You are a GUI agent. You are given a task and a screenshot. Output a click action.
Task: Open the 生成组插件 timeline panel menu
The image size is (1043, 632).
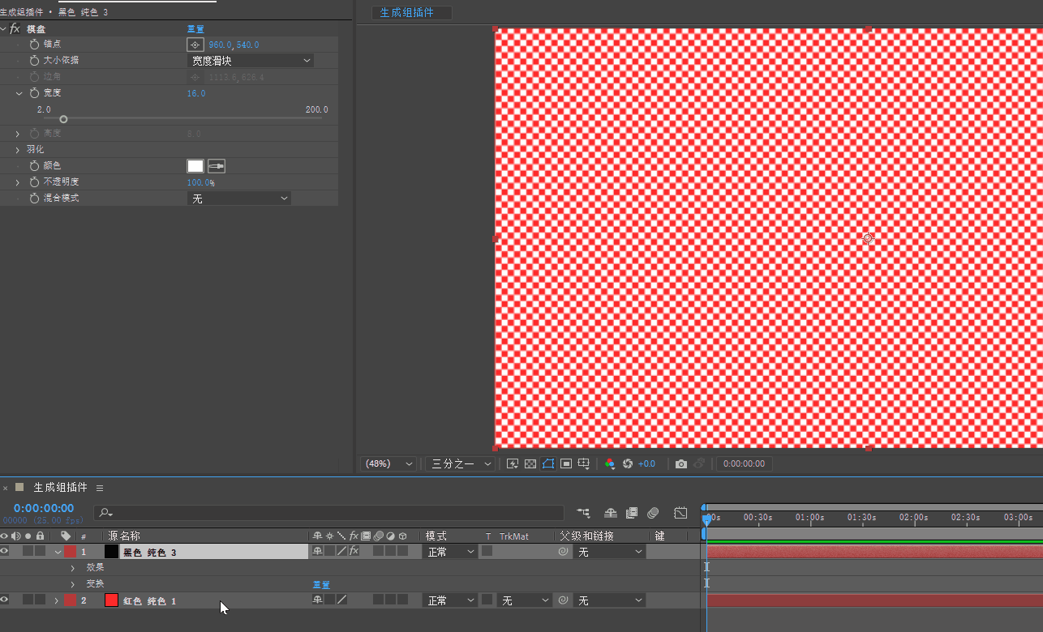pyautogui.click(x=100, y=488)
